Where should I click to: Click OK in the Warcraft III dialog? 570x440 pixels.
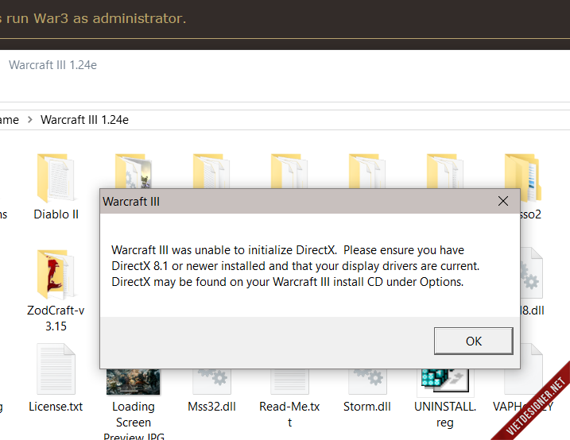tap(473, 341)
